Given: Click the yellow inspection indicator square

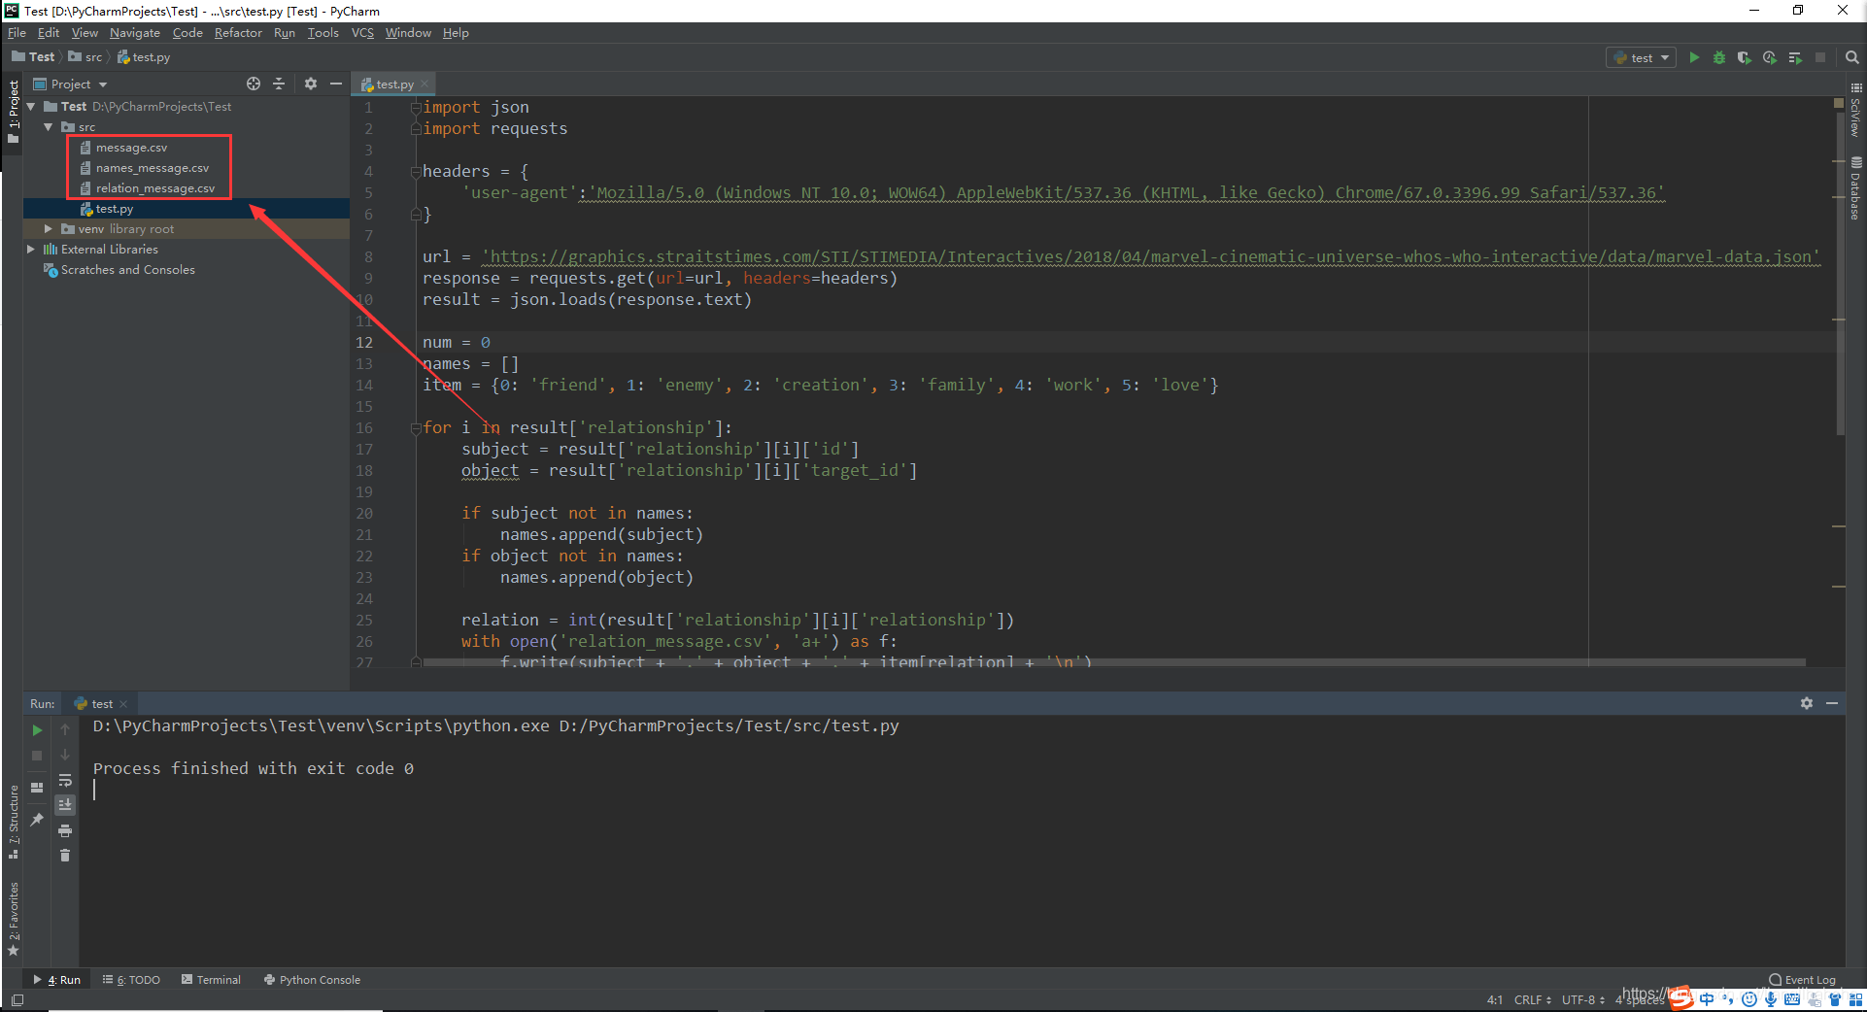Looking at the screenshot, I should tap(1839, 102).
